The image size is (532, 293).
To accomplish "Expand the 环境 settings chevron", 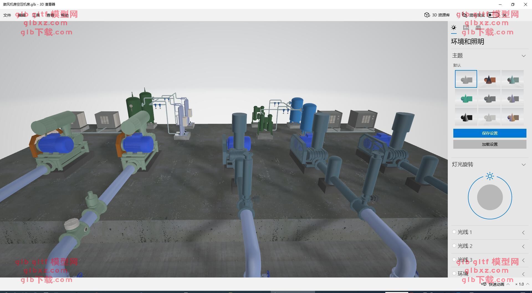I will [x=523, y=274].
